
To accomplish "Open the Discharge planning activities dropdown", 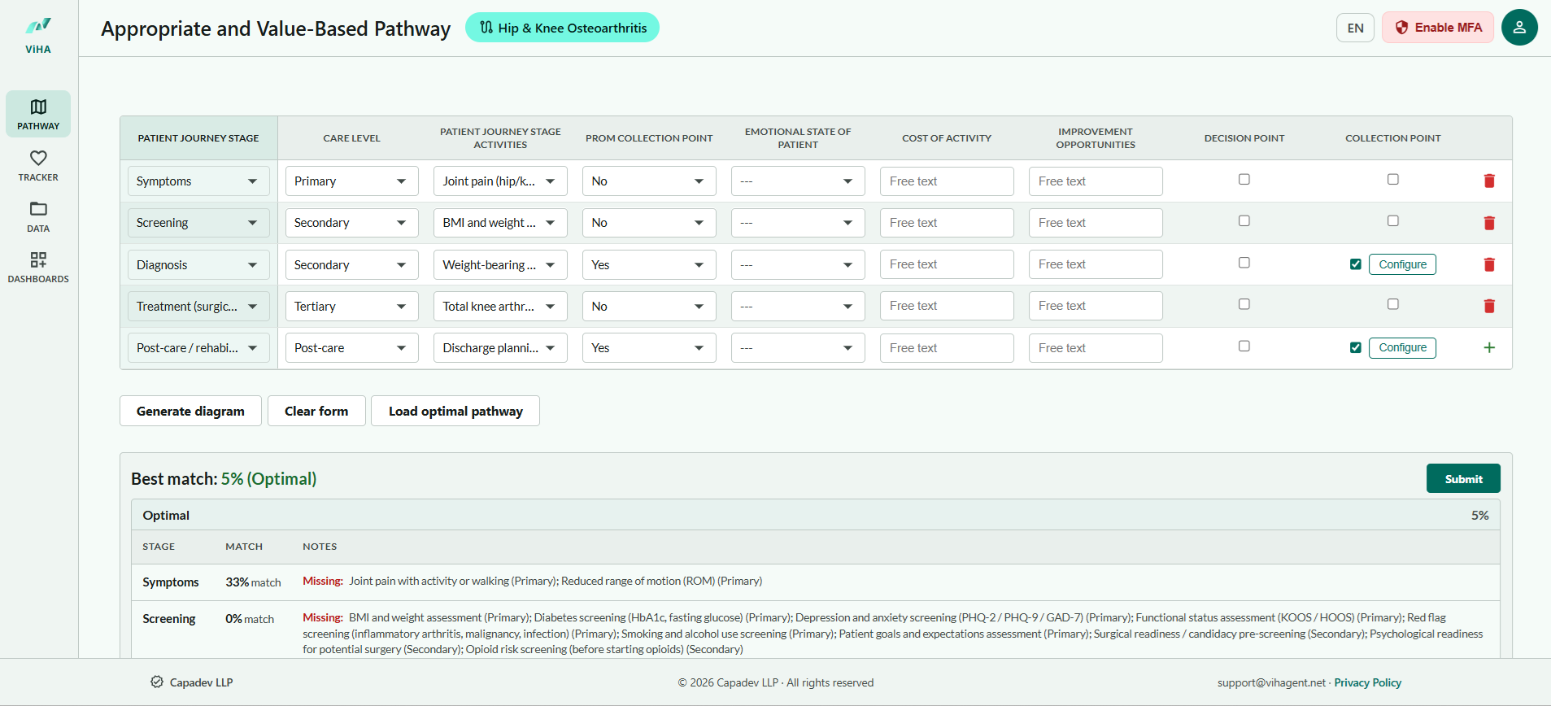I will click(500, 348).
